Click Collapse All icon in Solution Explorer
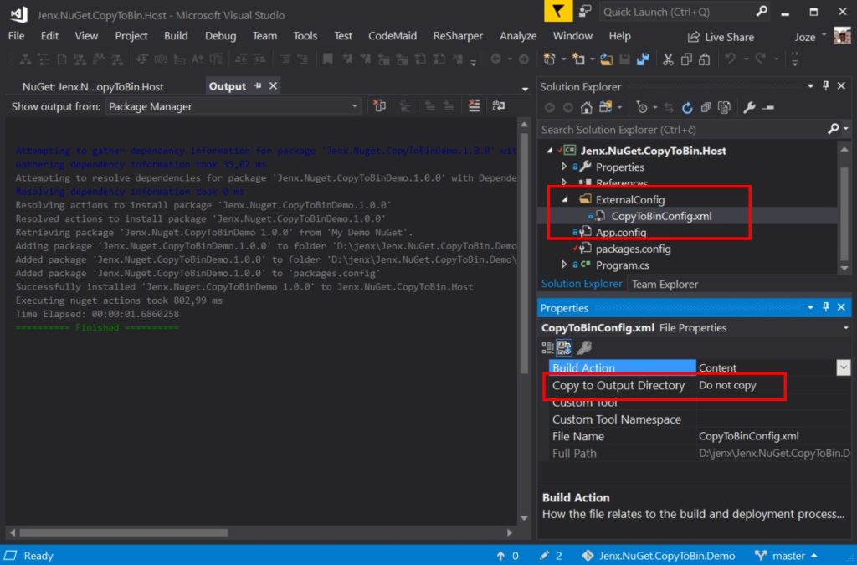Screen dimensions: 857x565 706,108
